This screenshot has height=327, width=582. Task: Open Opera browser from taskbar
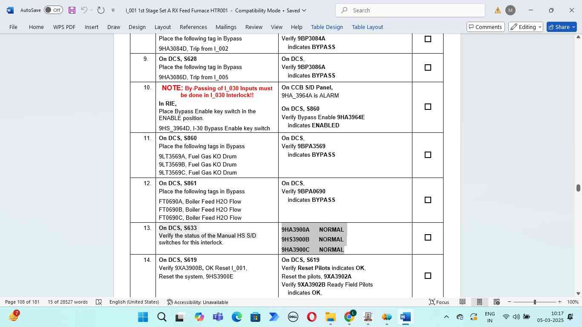click(x=311, y=317)
